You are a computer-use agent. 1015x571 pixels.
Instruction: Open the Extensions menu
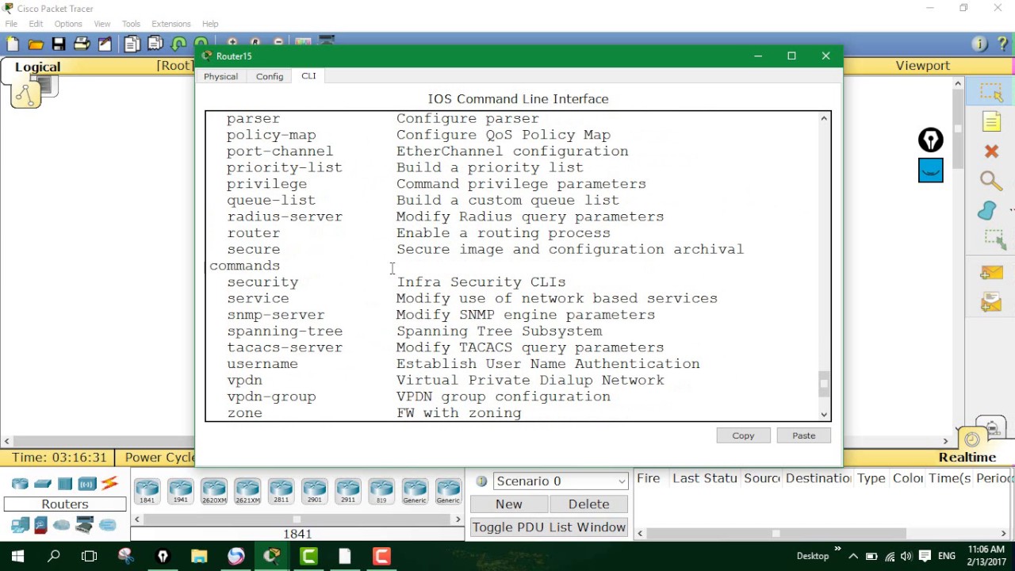click(171, 24)
